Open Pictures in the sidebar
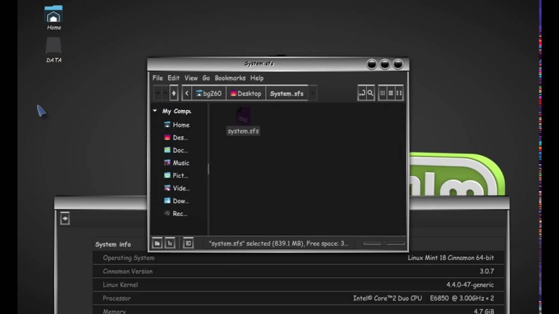 176,175
